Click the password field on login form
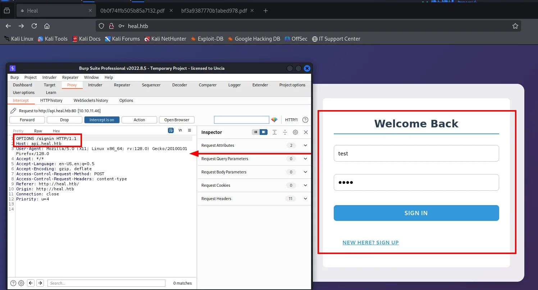 pos(416,182)
